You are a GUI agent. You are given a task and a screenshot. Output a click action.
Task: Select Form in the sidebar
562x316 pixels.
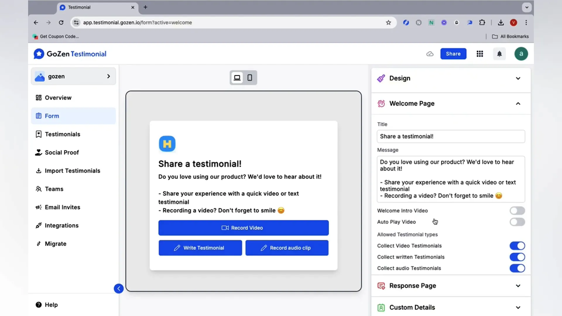(73, 116)
